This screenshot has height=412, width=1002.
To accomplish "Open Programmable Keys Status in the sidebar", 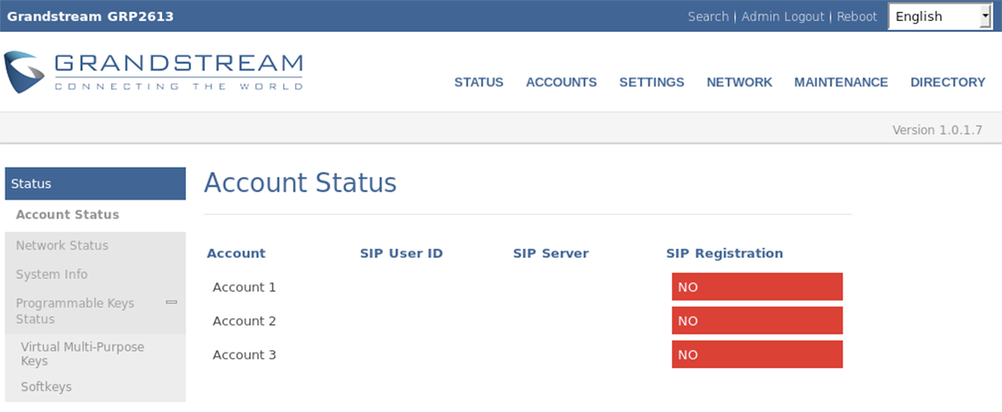I will [76, 311].
